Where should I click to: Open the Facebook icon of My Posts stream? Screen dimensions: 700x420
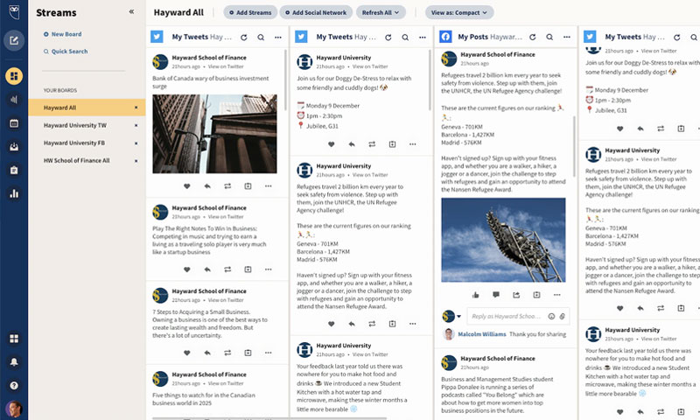tap(445, 37)
